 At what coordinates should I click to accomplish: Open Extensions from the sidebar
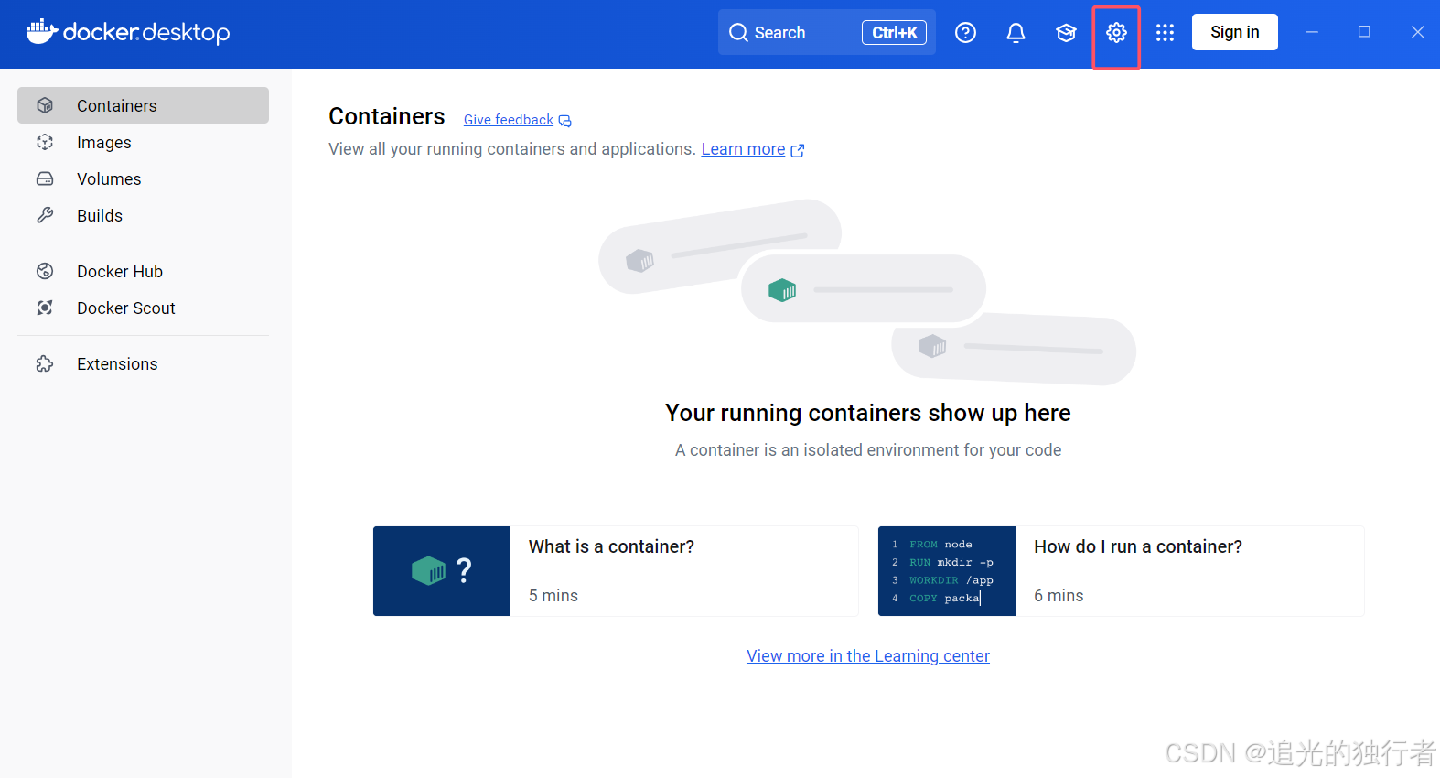click(143, 363)
